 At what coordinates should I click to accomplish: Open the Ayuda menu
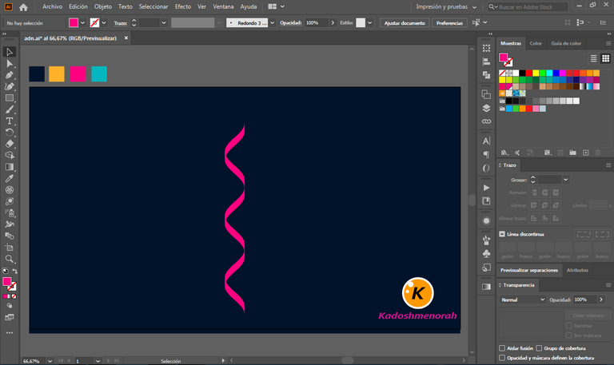pyautogui.click(x=249, y=6)
